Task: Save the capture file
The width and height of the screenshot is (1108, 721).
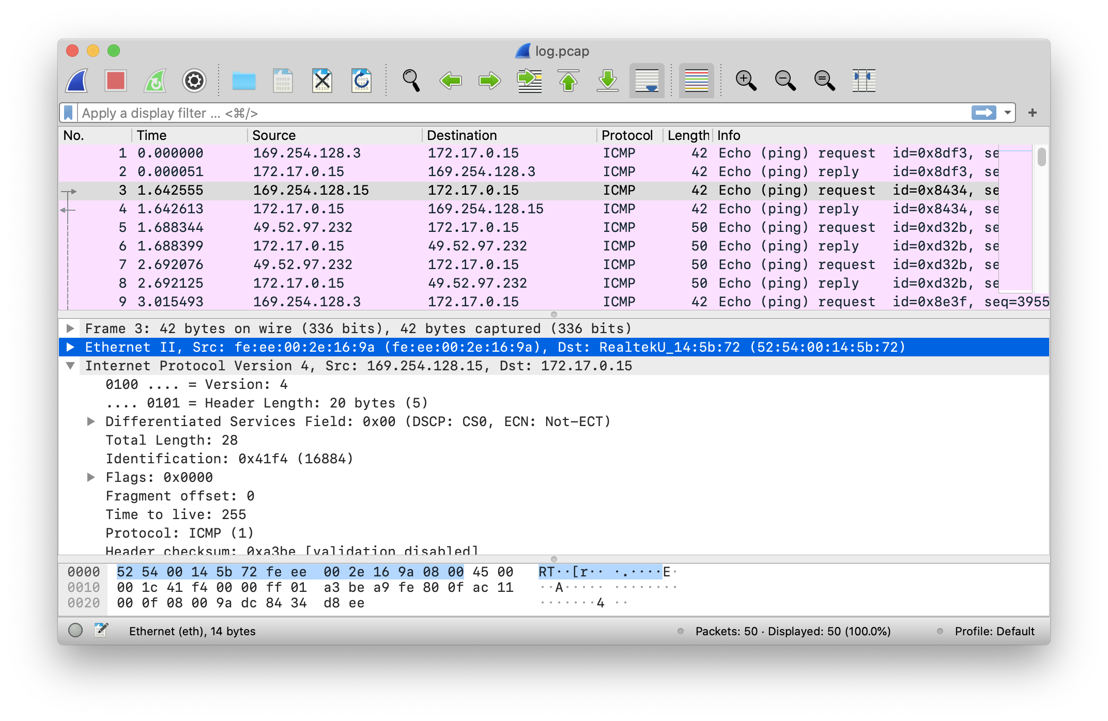Action: pyautogui.click(x=283, y=81)
